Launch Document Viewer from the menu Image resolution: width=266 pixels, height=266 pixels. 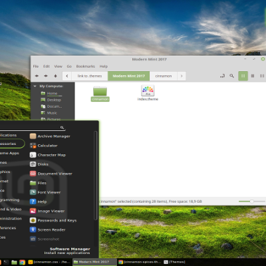[x=51, y=174]
